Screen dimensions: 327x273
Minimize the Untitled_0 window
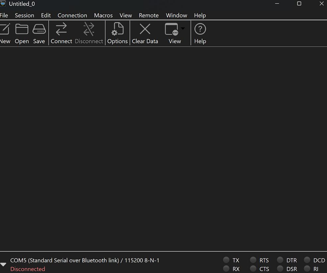(277, 4)
